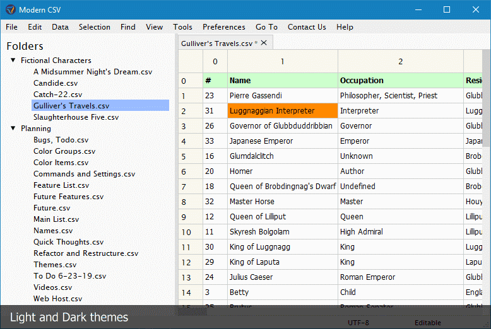
Task: Select the orange Luggnaggian Interpreter cell
Action: pyautogui.click(x=283, y=111)
